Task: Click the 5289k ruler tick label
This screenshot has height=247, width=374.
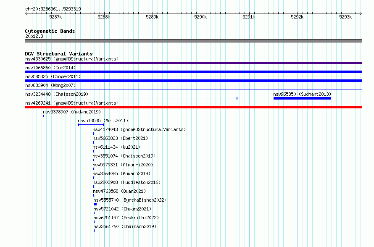Action: 152,17
